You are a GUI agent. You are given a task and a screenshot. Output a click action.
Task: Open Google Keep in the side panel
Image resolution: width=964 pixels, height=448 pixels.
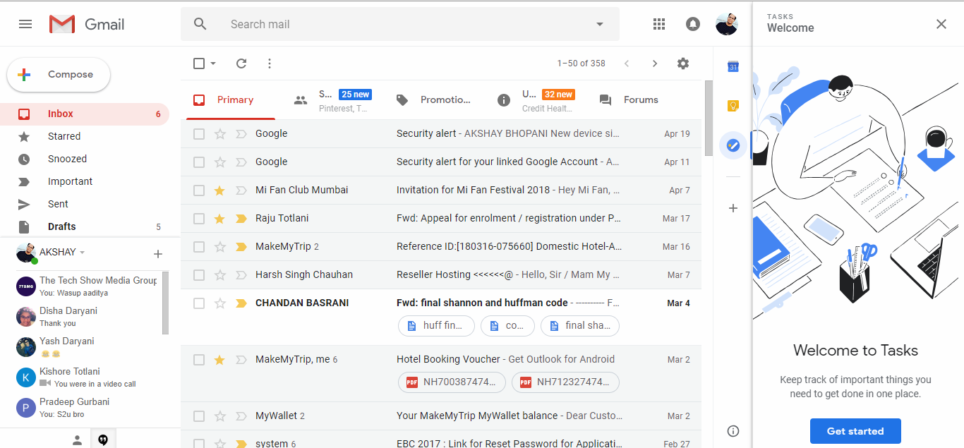coord(733,104)
